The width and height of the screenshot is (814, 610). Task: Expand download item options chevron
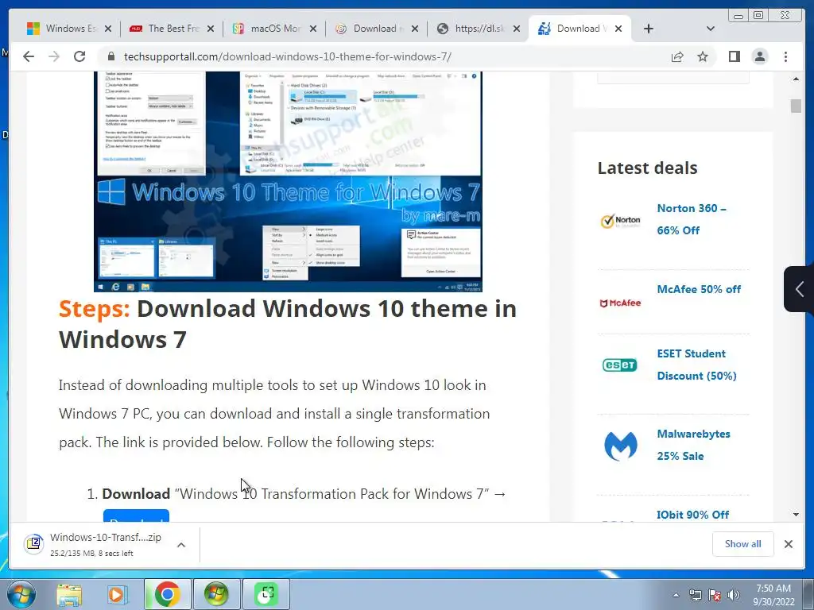pyautogui.click(x=181, y=545)
